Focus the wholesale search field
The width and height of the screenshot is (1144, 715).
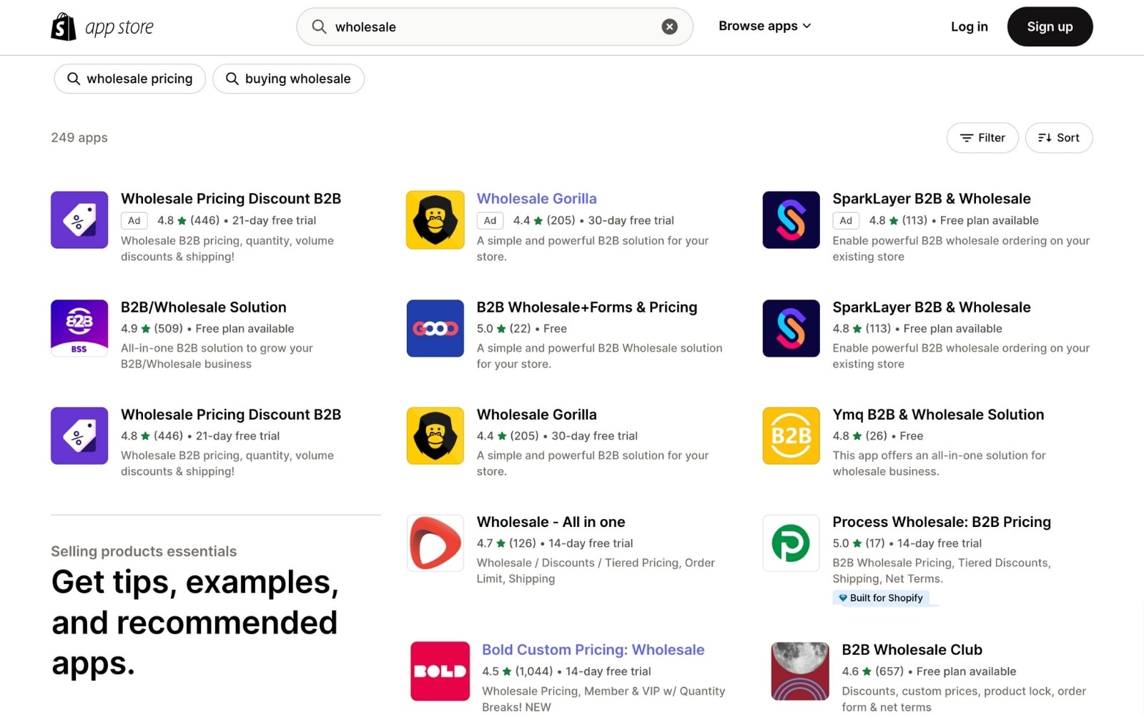[x=495, y=27]
